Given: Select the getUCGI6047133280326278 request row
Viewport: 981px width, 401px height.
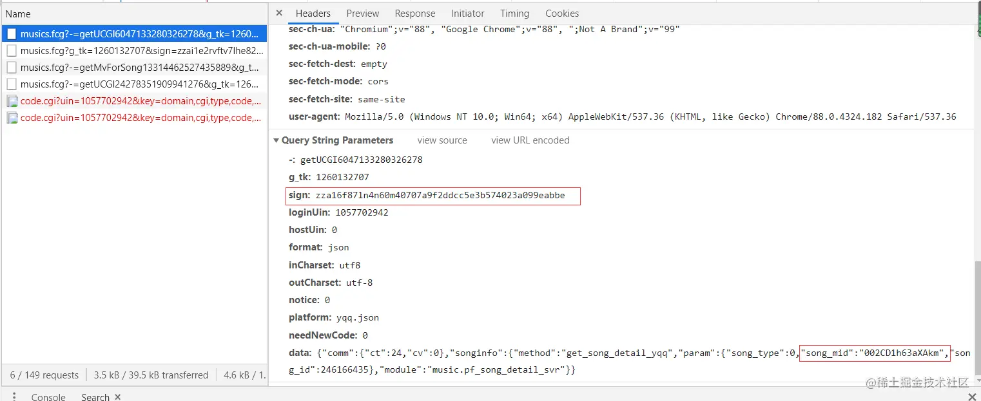Looking at the screenshot, I should (x=134, y=33).
